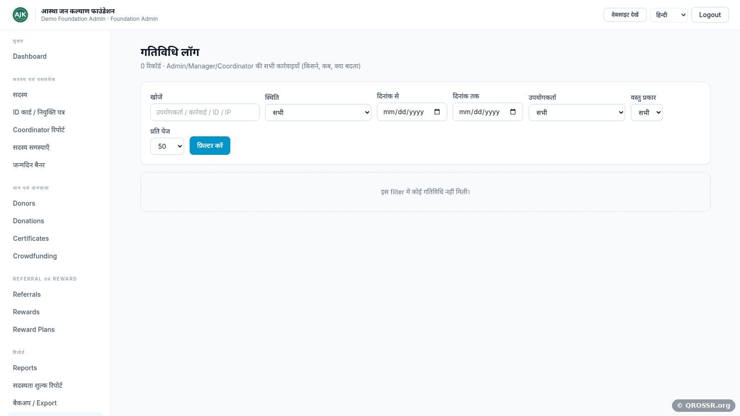Image resolution: width=740 pixels, height=416 pixels.
Task: Open calendar picker in दिनांक तक field
Action: [513, 112]
